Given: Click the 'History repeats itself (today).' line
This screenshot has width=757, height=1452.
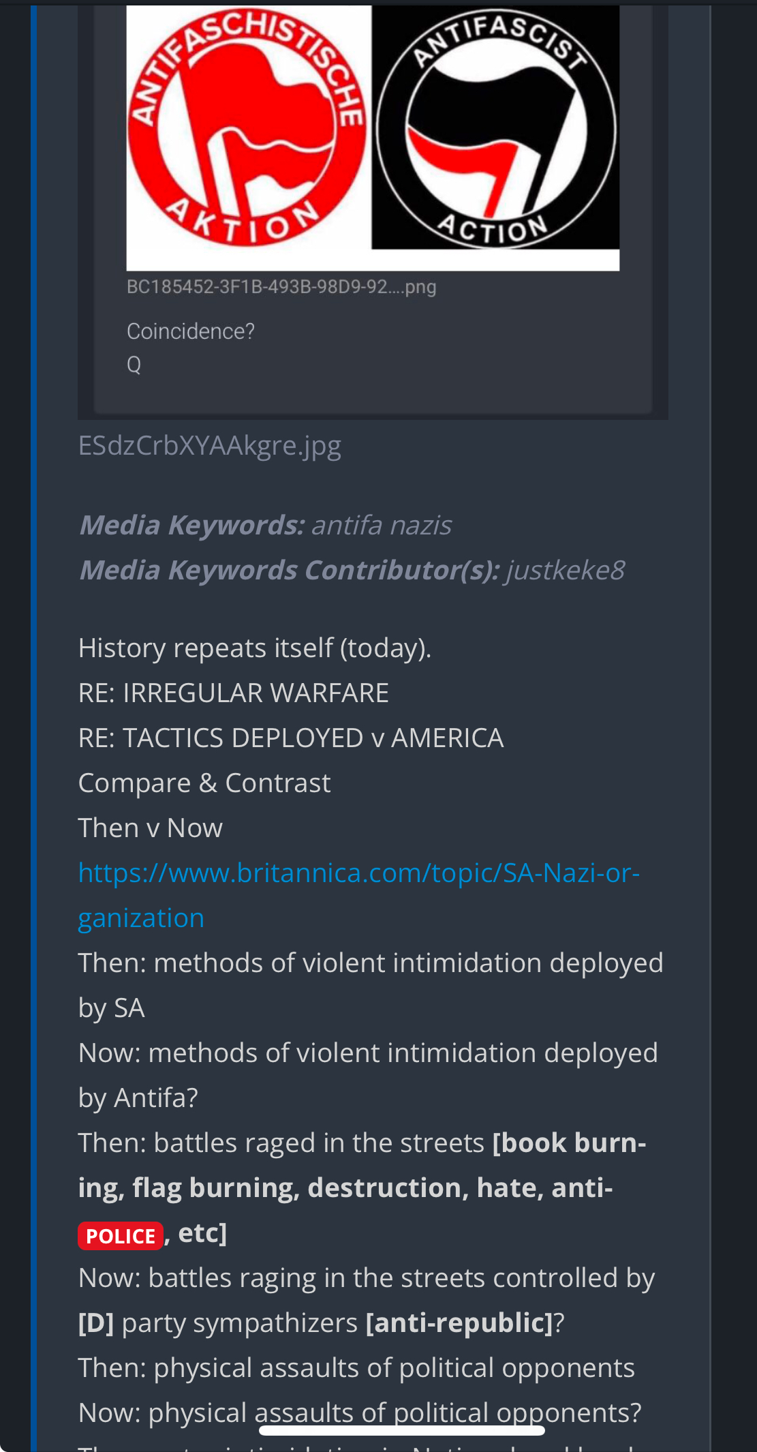Looking at the screenshot, I should [x=255, y=648].
